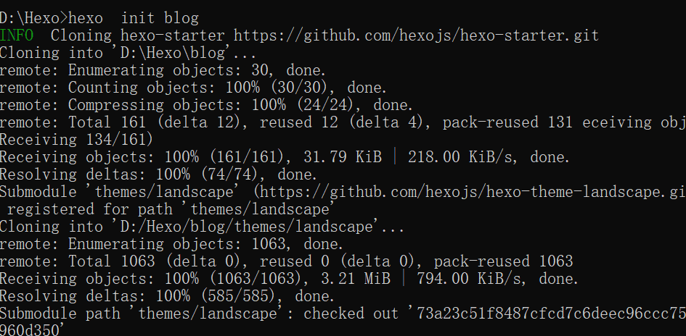This screenshot has width=686, height=336.
Task: Click the 'Receiving 134/161)' line
Action: tap(76, 139)
